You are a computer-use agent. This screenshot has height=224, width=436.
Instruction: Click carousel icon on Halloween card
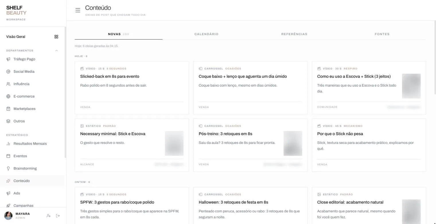coord(201,195)
